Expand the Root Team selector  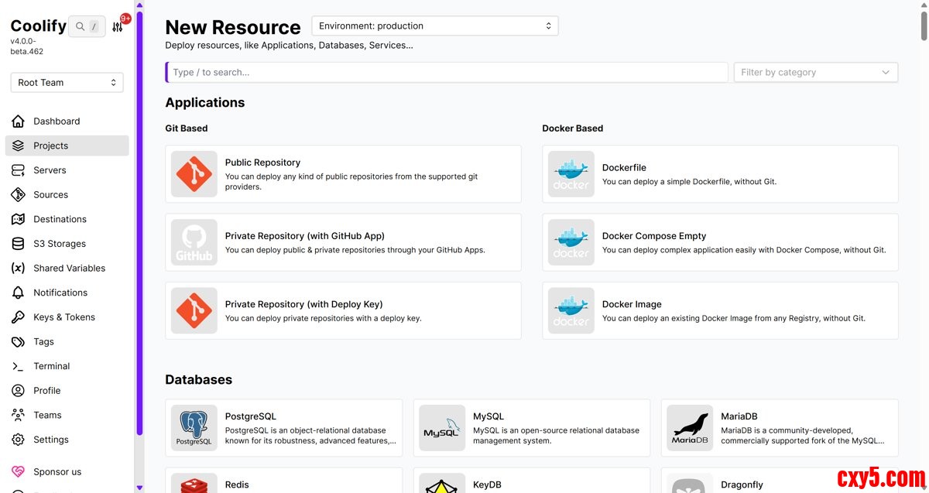67,83
